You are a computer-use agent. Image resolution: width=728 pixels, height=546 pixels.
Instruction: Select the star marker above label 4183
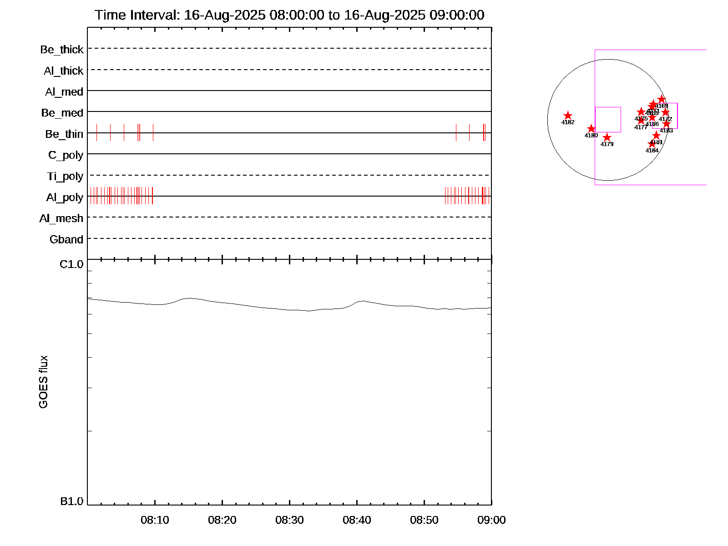[666, 124]
